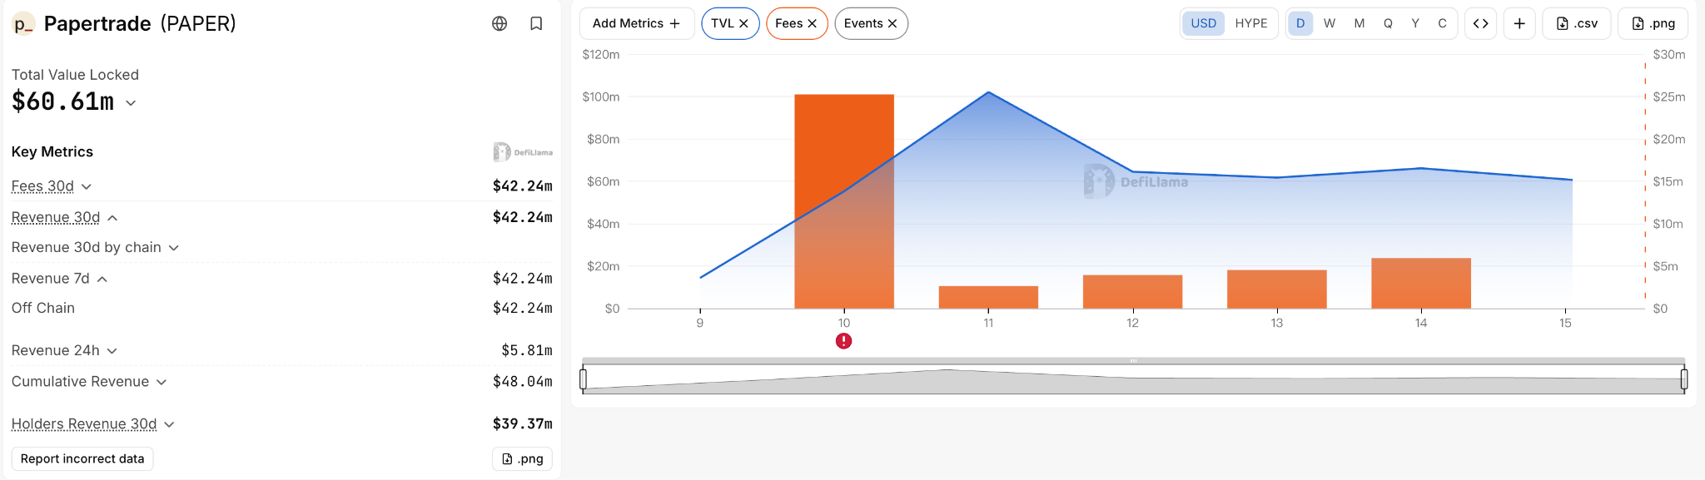Click the Papertrade logo icon
The image size is (1705, 480).
23,23
